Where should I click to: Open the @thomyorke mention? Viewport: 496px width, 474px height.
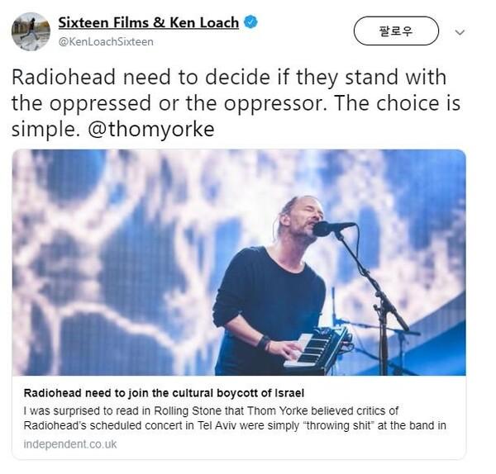pyautogui.click(x=151, y=129)
